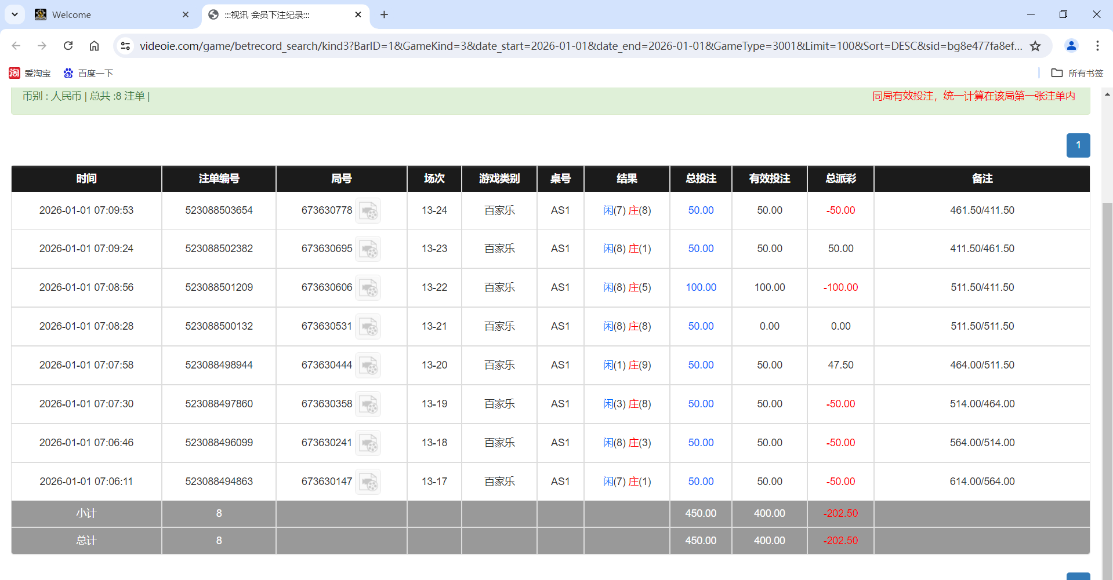Open video replay icon for round 673630695
This screenshot has height=580, width=1113.
point(368,249)
